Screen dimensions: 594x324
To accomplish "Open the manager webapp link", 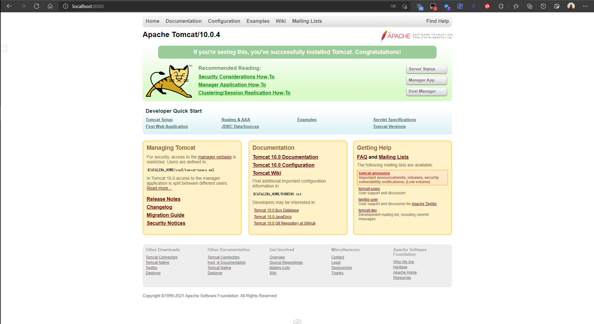I will (215, 157).
